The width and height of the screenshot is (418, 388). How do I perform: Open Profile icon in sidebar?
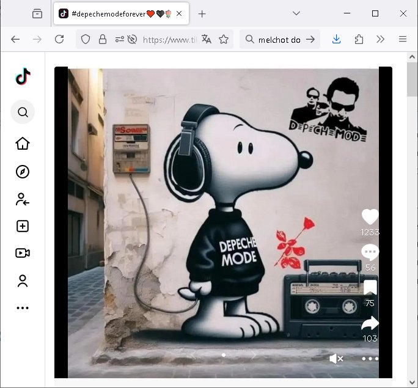(23, 281)
